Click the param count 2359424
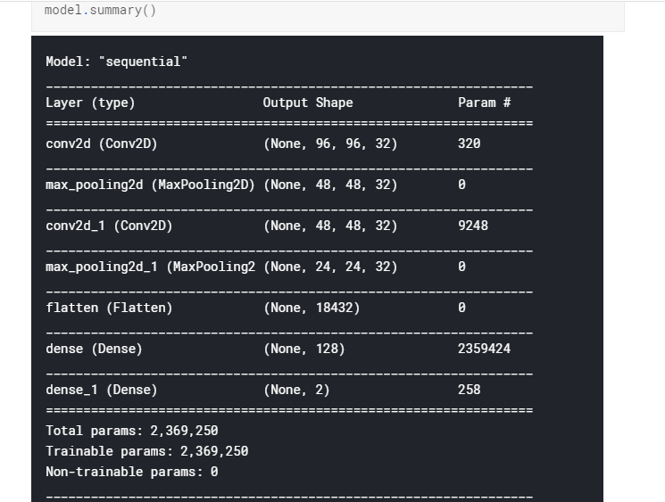Viewport: 665px width, 502px height. (x=485, y=349)
